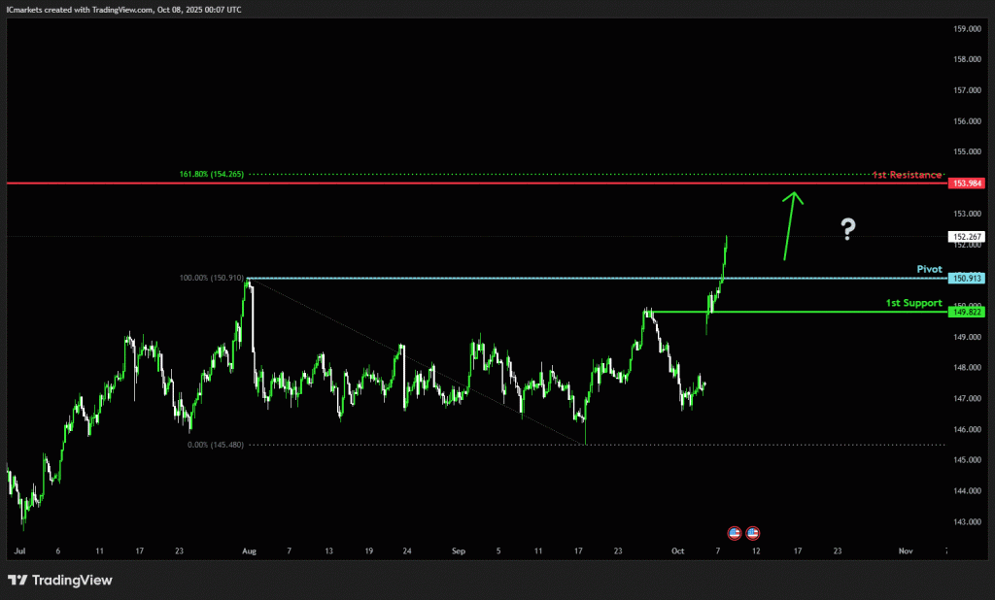
Task: Click the Aug label on the time axis
Action: (x=250, y=550)
